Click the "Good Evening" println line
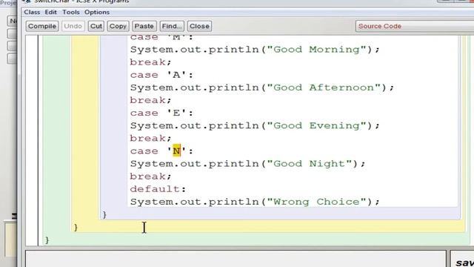The image size is (474, 267). tap(255, 125)
